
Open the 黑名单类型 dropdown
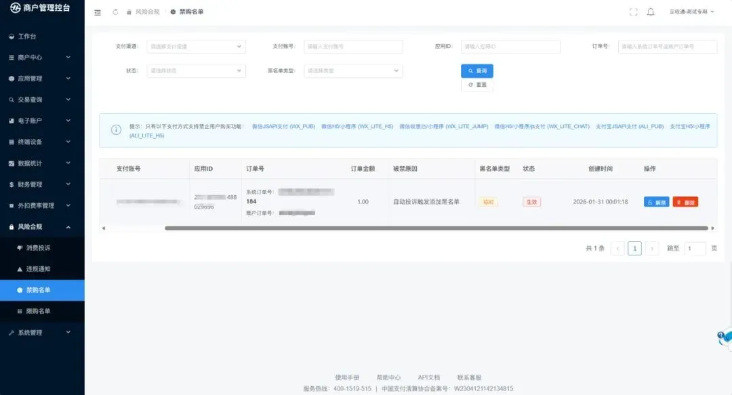353,70
